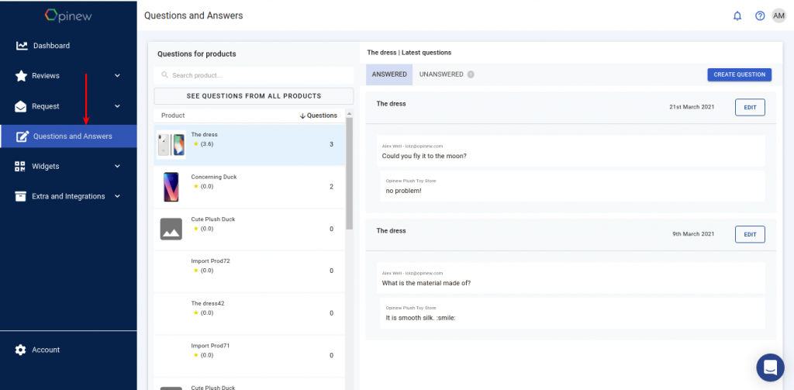Click 'What is the material made of?'
The height and width of the screenshot is (390, 794).
(x=426, y=283)
